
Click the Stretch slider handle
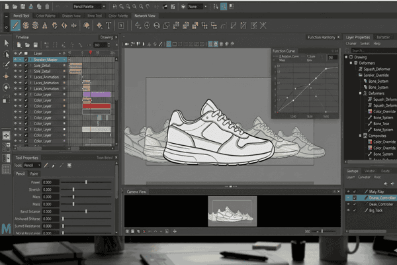click(73, 189)
